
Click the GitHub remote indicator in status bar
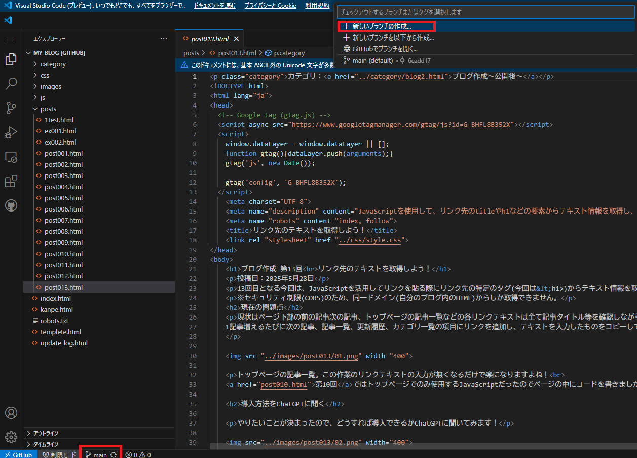[x=18, y=455]
